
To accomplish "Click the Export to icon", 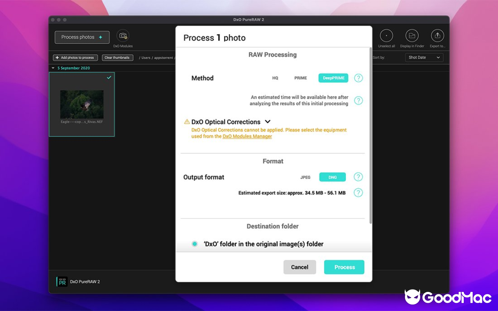I will coord(437,36).
